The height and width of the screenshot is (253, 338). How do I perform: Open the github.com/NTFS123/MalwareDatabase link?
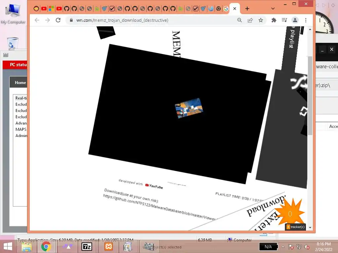[x=159, y=208]
